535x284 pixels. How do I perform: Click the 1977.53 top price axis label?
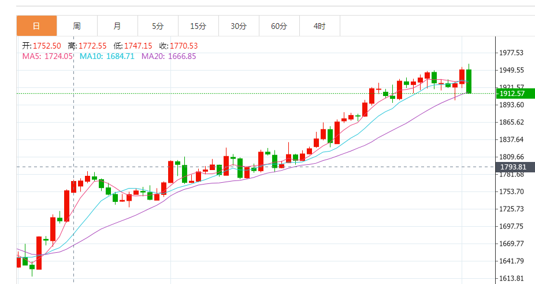tap(511, 53)
